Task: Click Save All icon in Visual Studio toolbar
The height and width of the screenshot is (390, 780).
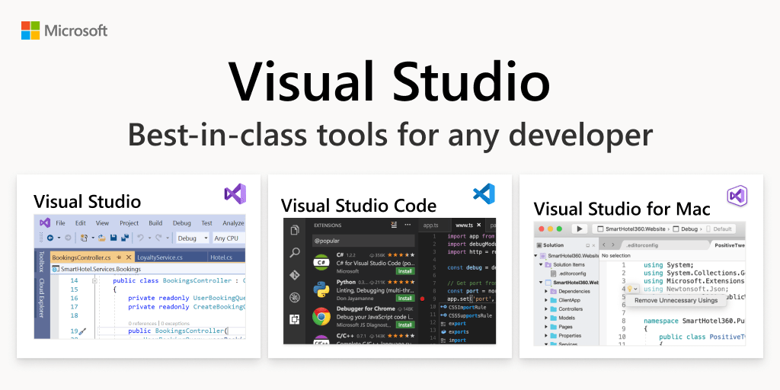Action: pos(125,238)
